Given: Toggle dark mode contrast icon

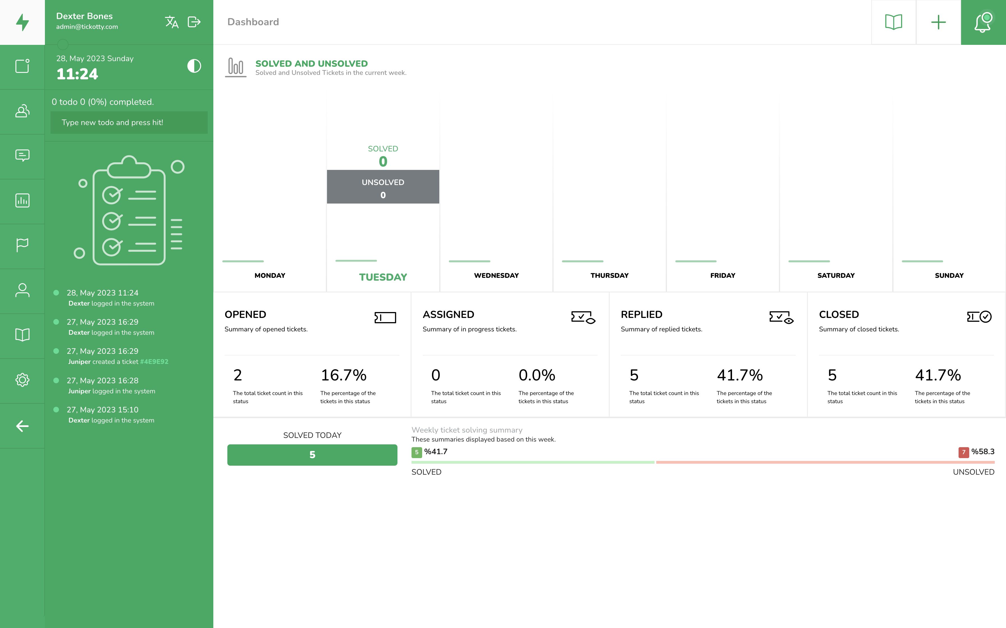Looking at the screenshot, I should coord(194,66).
